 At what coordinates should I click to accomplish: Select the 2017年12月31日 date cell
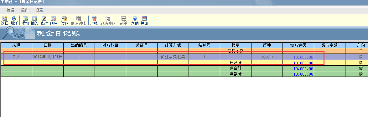point(48,57)
